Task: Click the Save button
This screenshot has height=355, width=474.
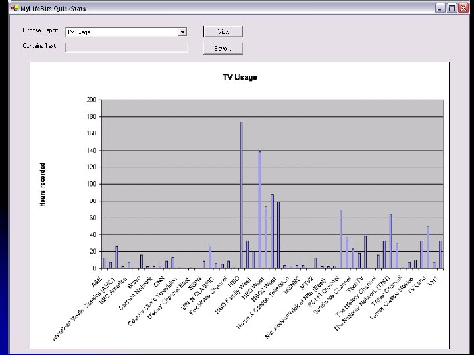Action: (x=223, y=48)
